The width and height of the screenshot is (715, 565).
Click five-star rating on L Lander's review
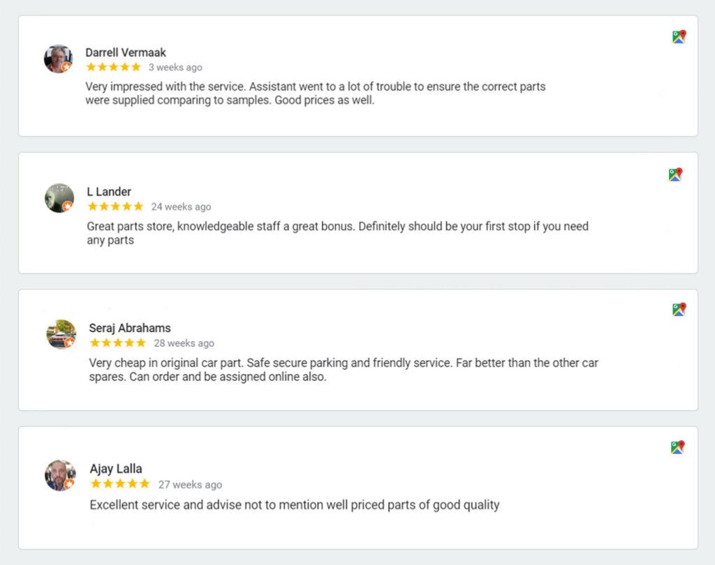(115, 206)
